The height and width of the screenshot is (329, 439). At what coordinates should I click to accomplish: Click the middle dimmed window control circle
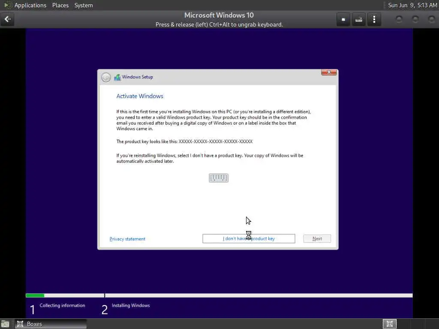415,19
